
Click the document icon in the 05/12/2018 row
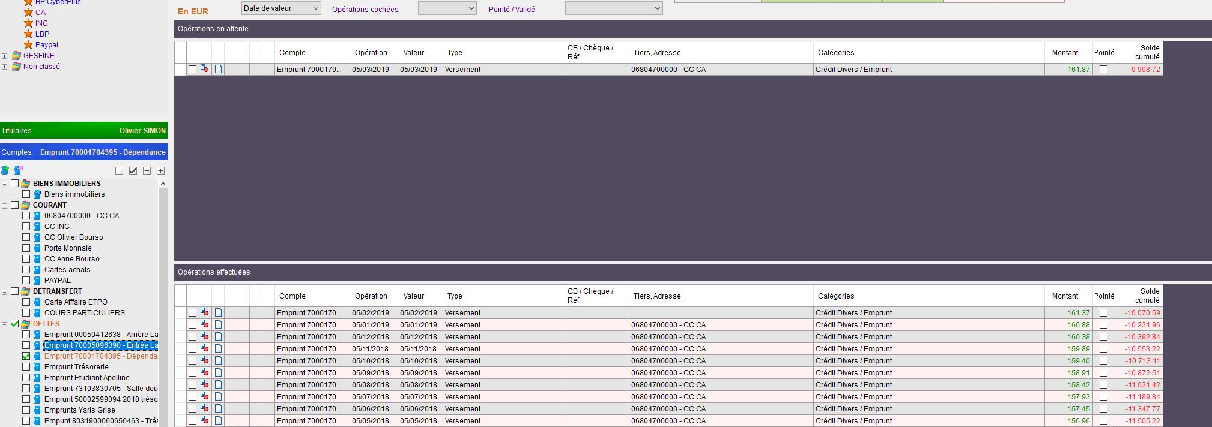click(218, 337)
